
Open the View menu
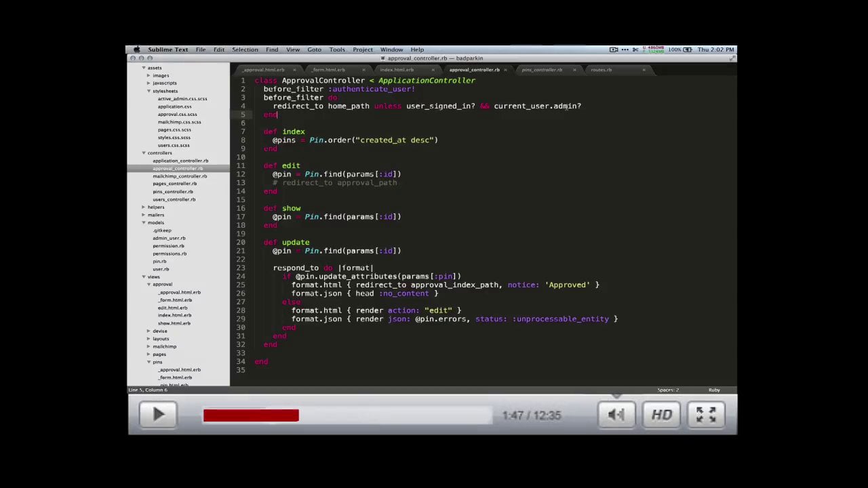293,49
